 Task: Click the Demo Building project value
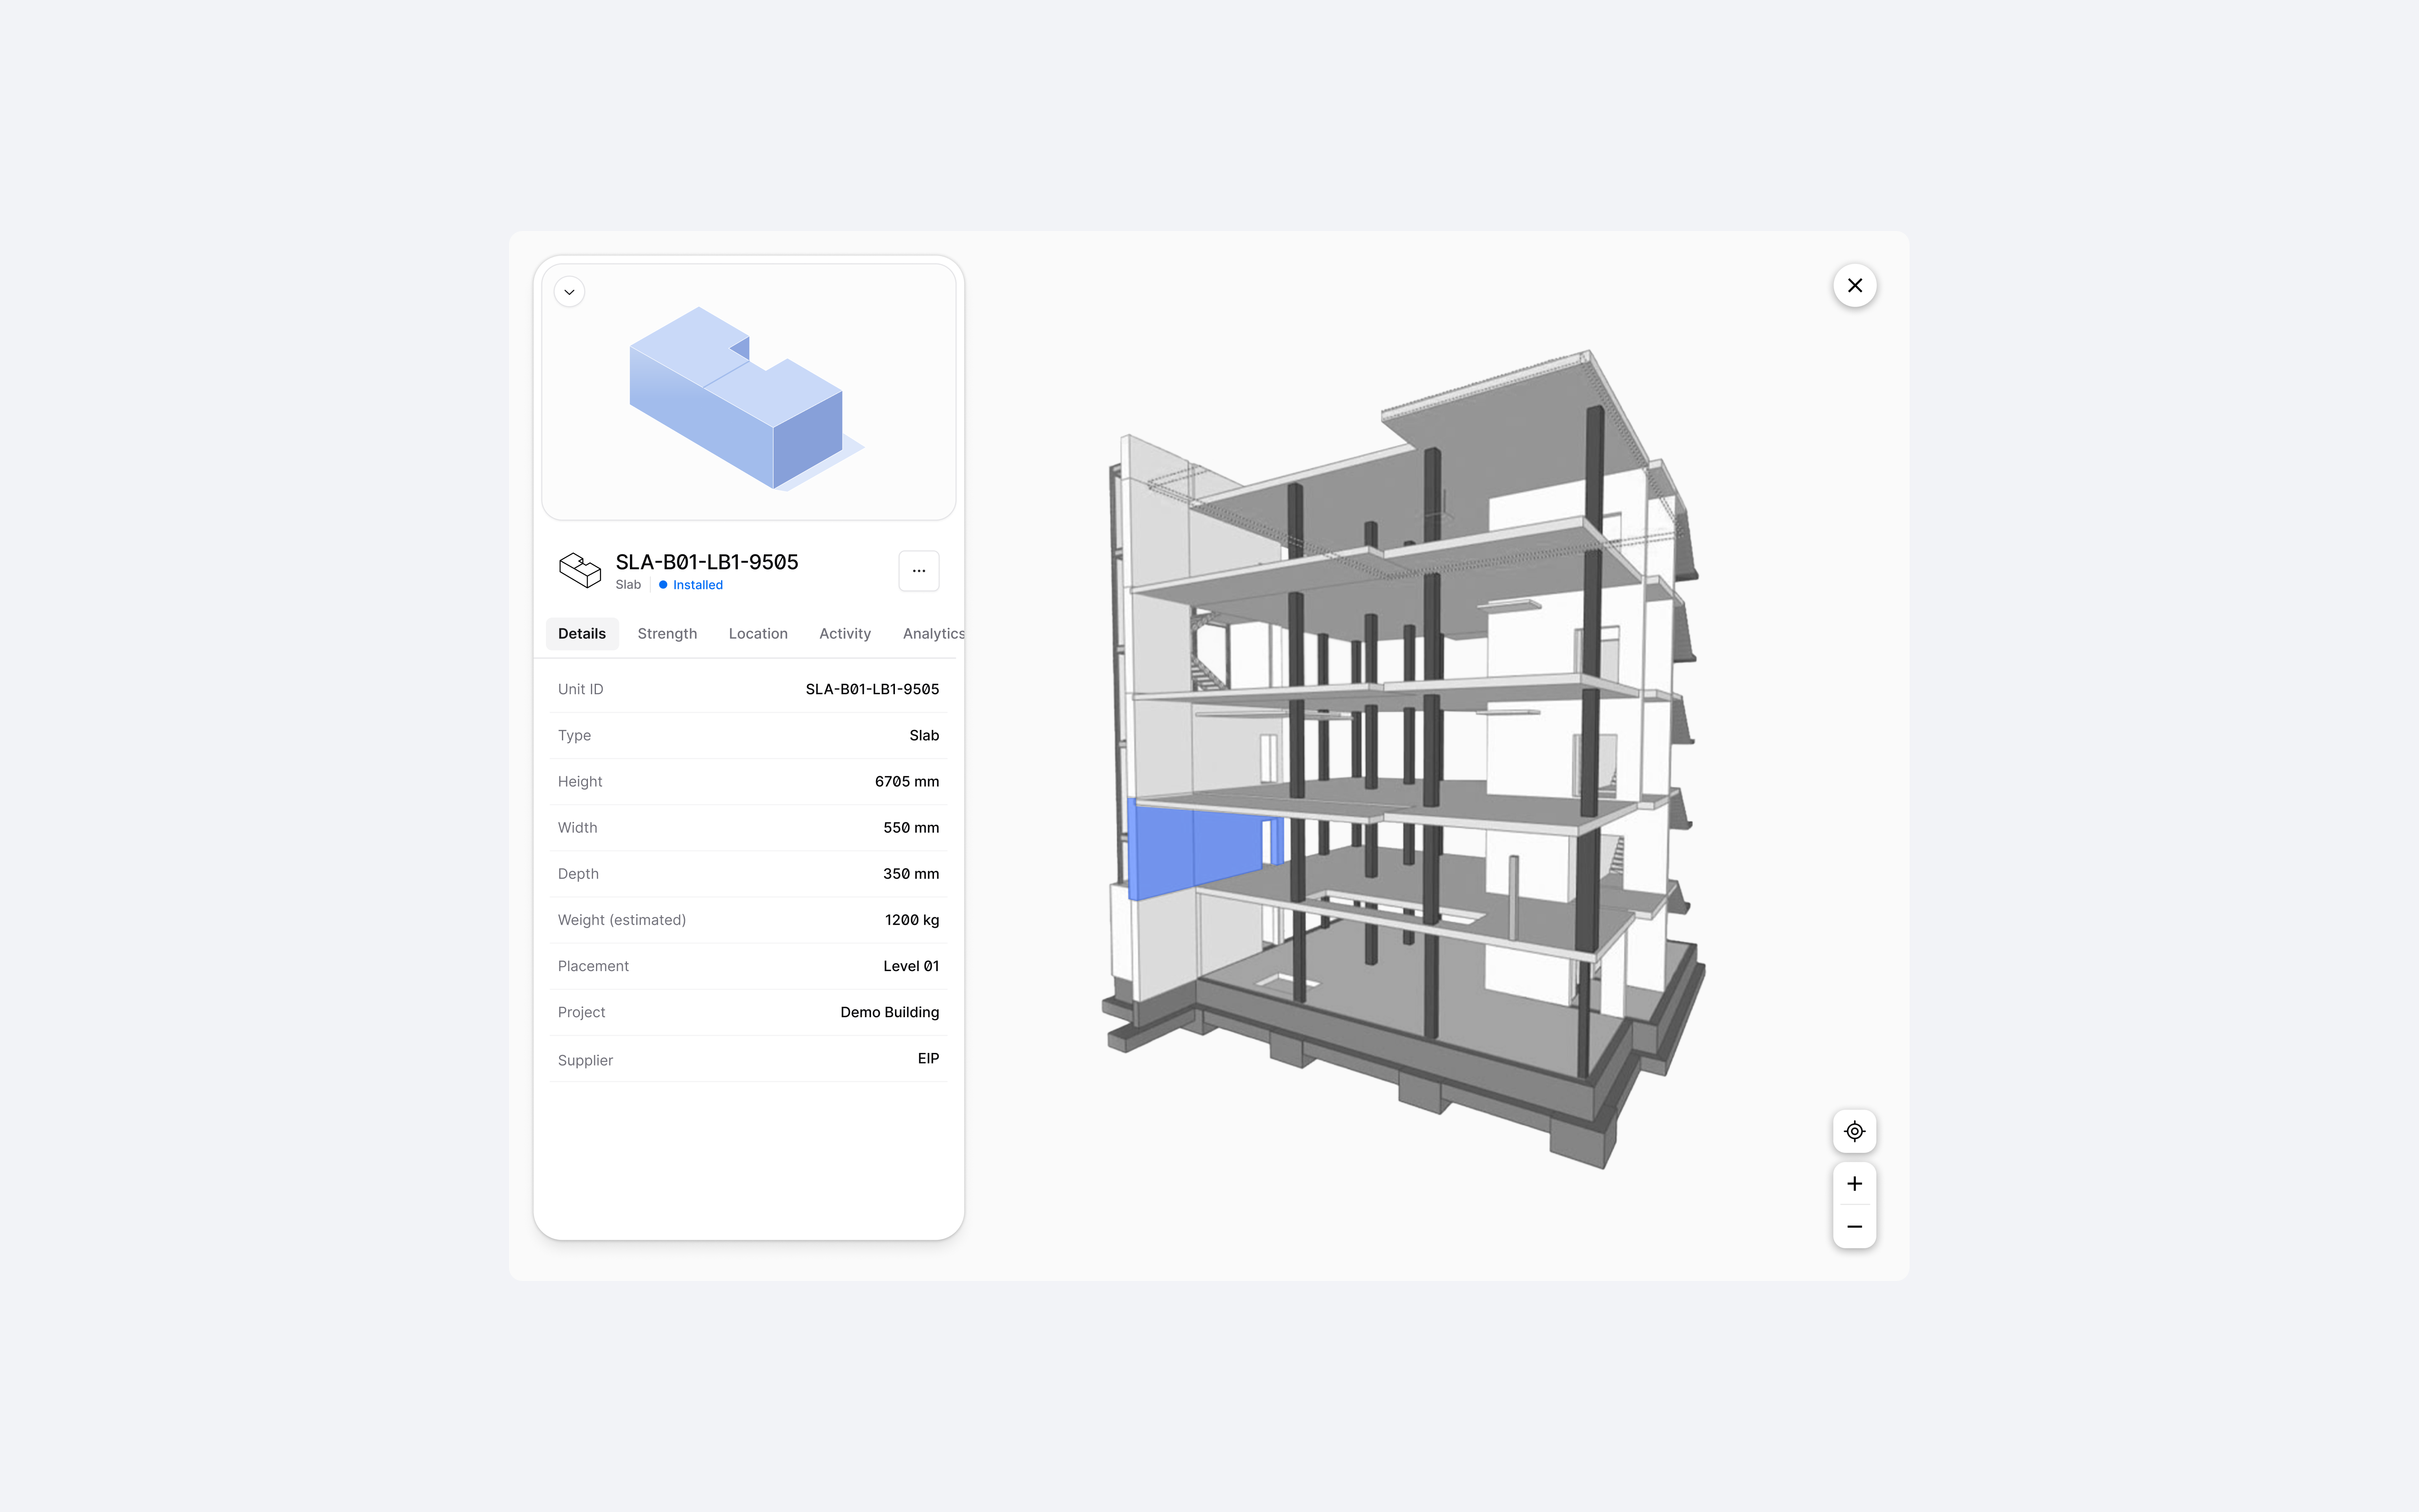click(x=889, y=1012)
